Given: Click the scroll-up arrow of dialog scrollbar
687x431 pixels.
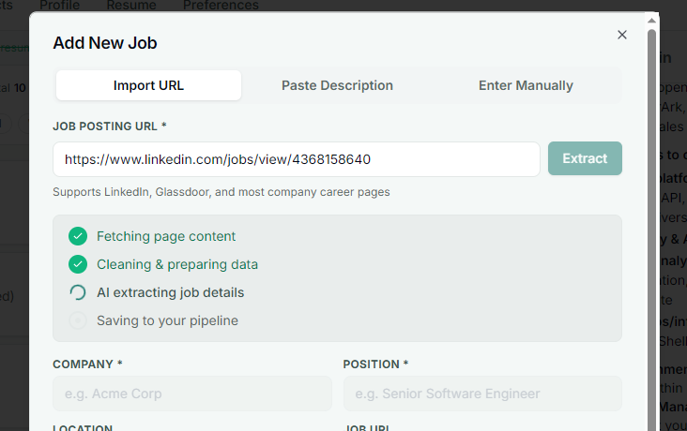Looking at the screenshot, I should click(651, 20).
